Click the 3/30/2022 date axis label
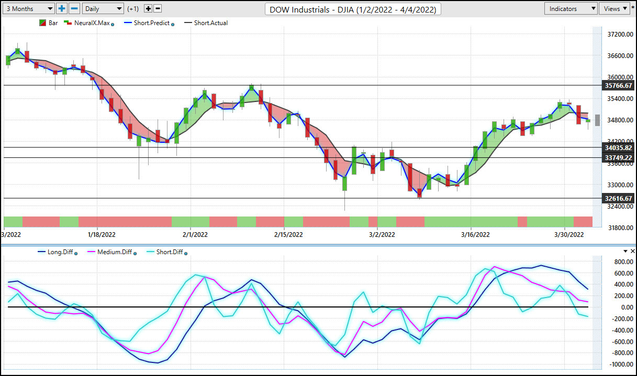 tap(569, 234)
